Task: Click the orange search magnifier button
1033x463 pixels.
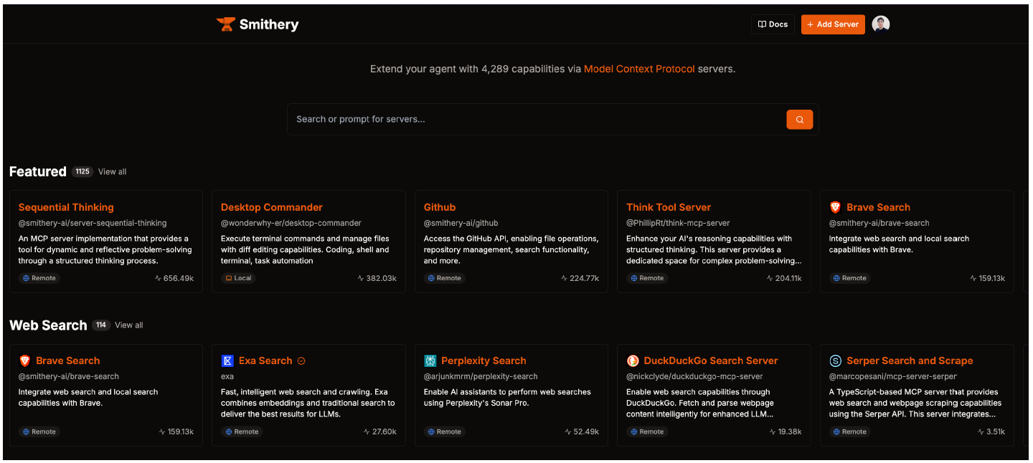Action: (799, 119)
